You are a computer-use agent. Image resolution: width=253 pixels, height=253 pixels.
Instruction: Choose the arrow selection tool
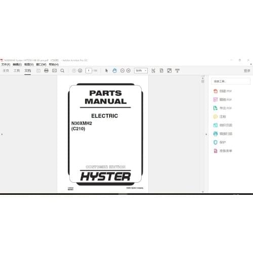(x=106, y=70)
